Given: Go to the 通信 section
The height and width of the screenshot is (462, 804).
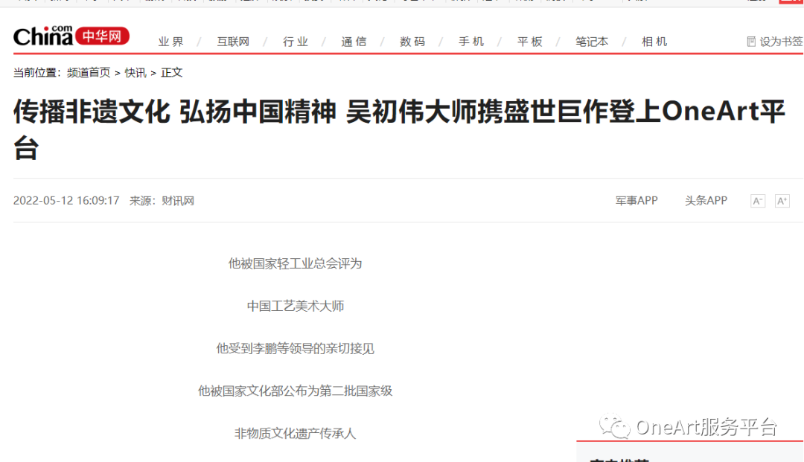Looking at the screenshot, I should 354,42.
